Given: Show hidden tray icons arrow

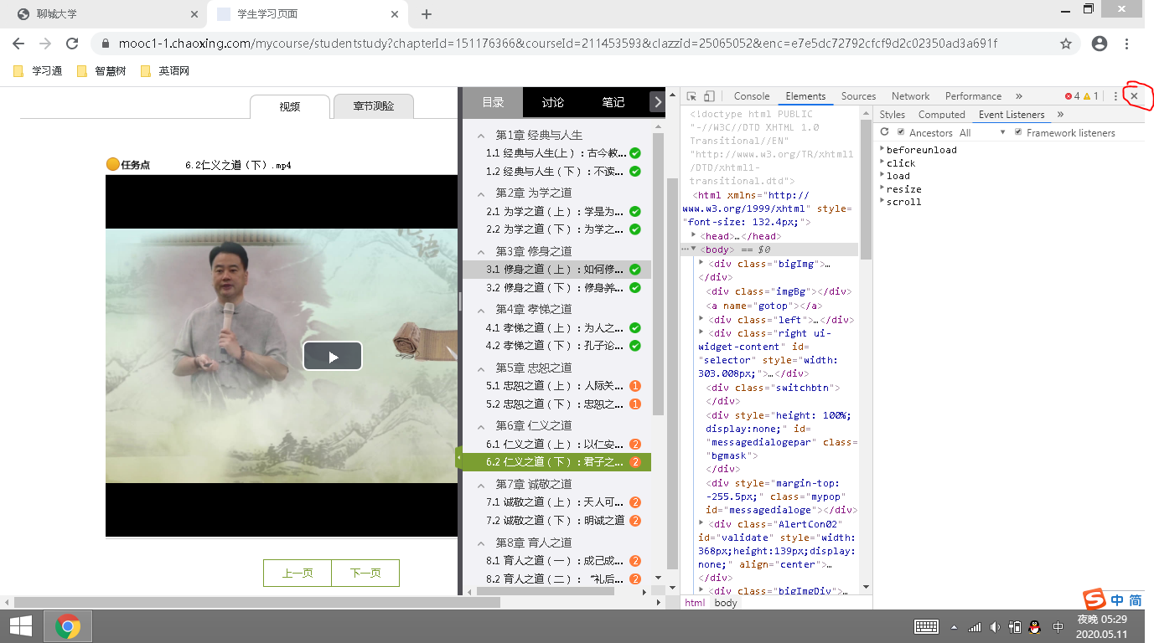Looking at the screenshot, I should (954, 626).
